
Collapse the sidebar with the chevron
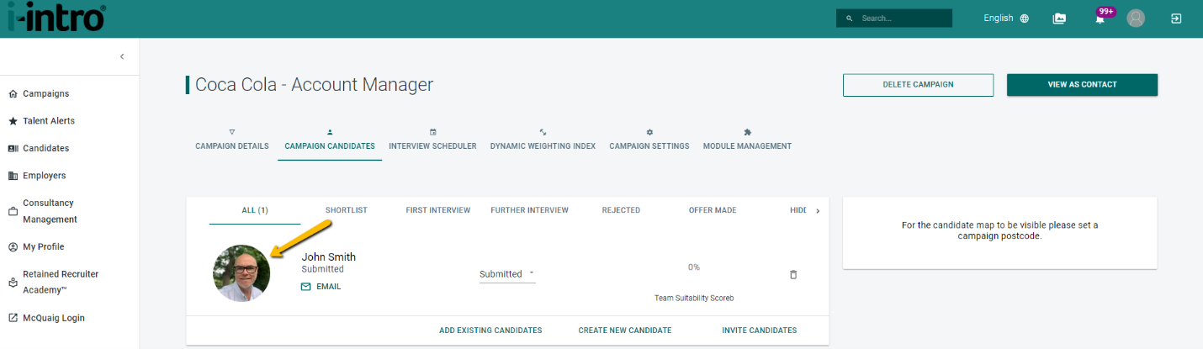122,56
